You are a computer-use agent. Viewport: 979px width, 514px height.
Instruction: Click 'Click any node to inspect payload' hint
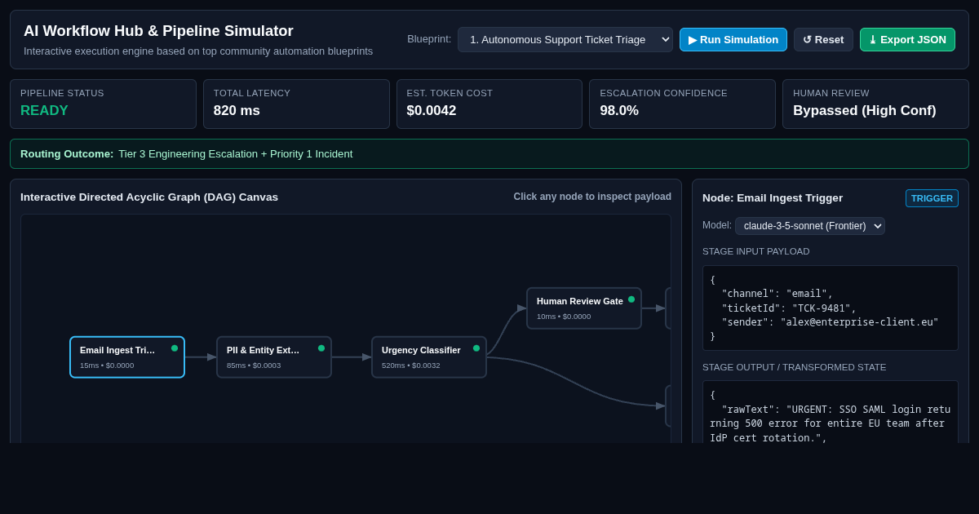tap(592, 197)
